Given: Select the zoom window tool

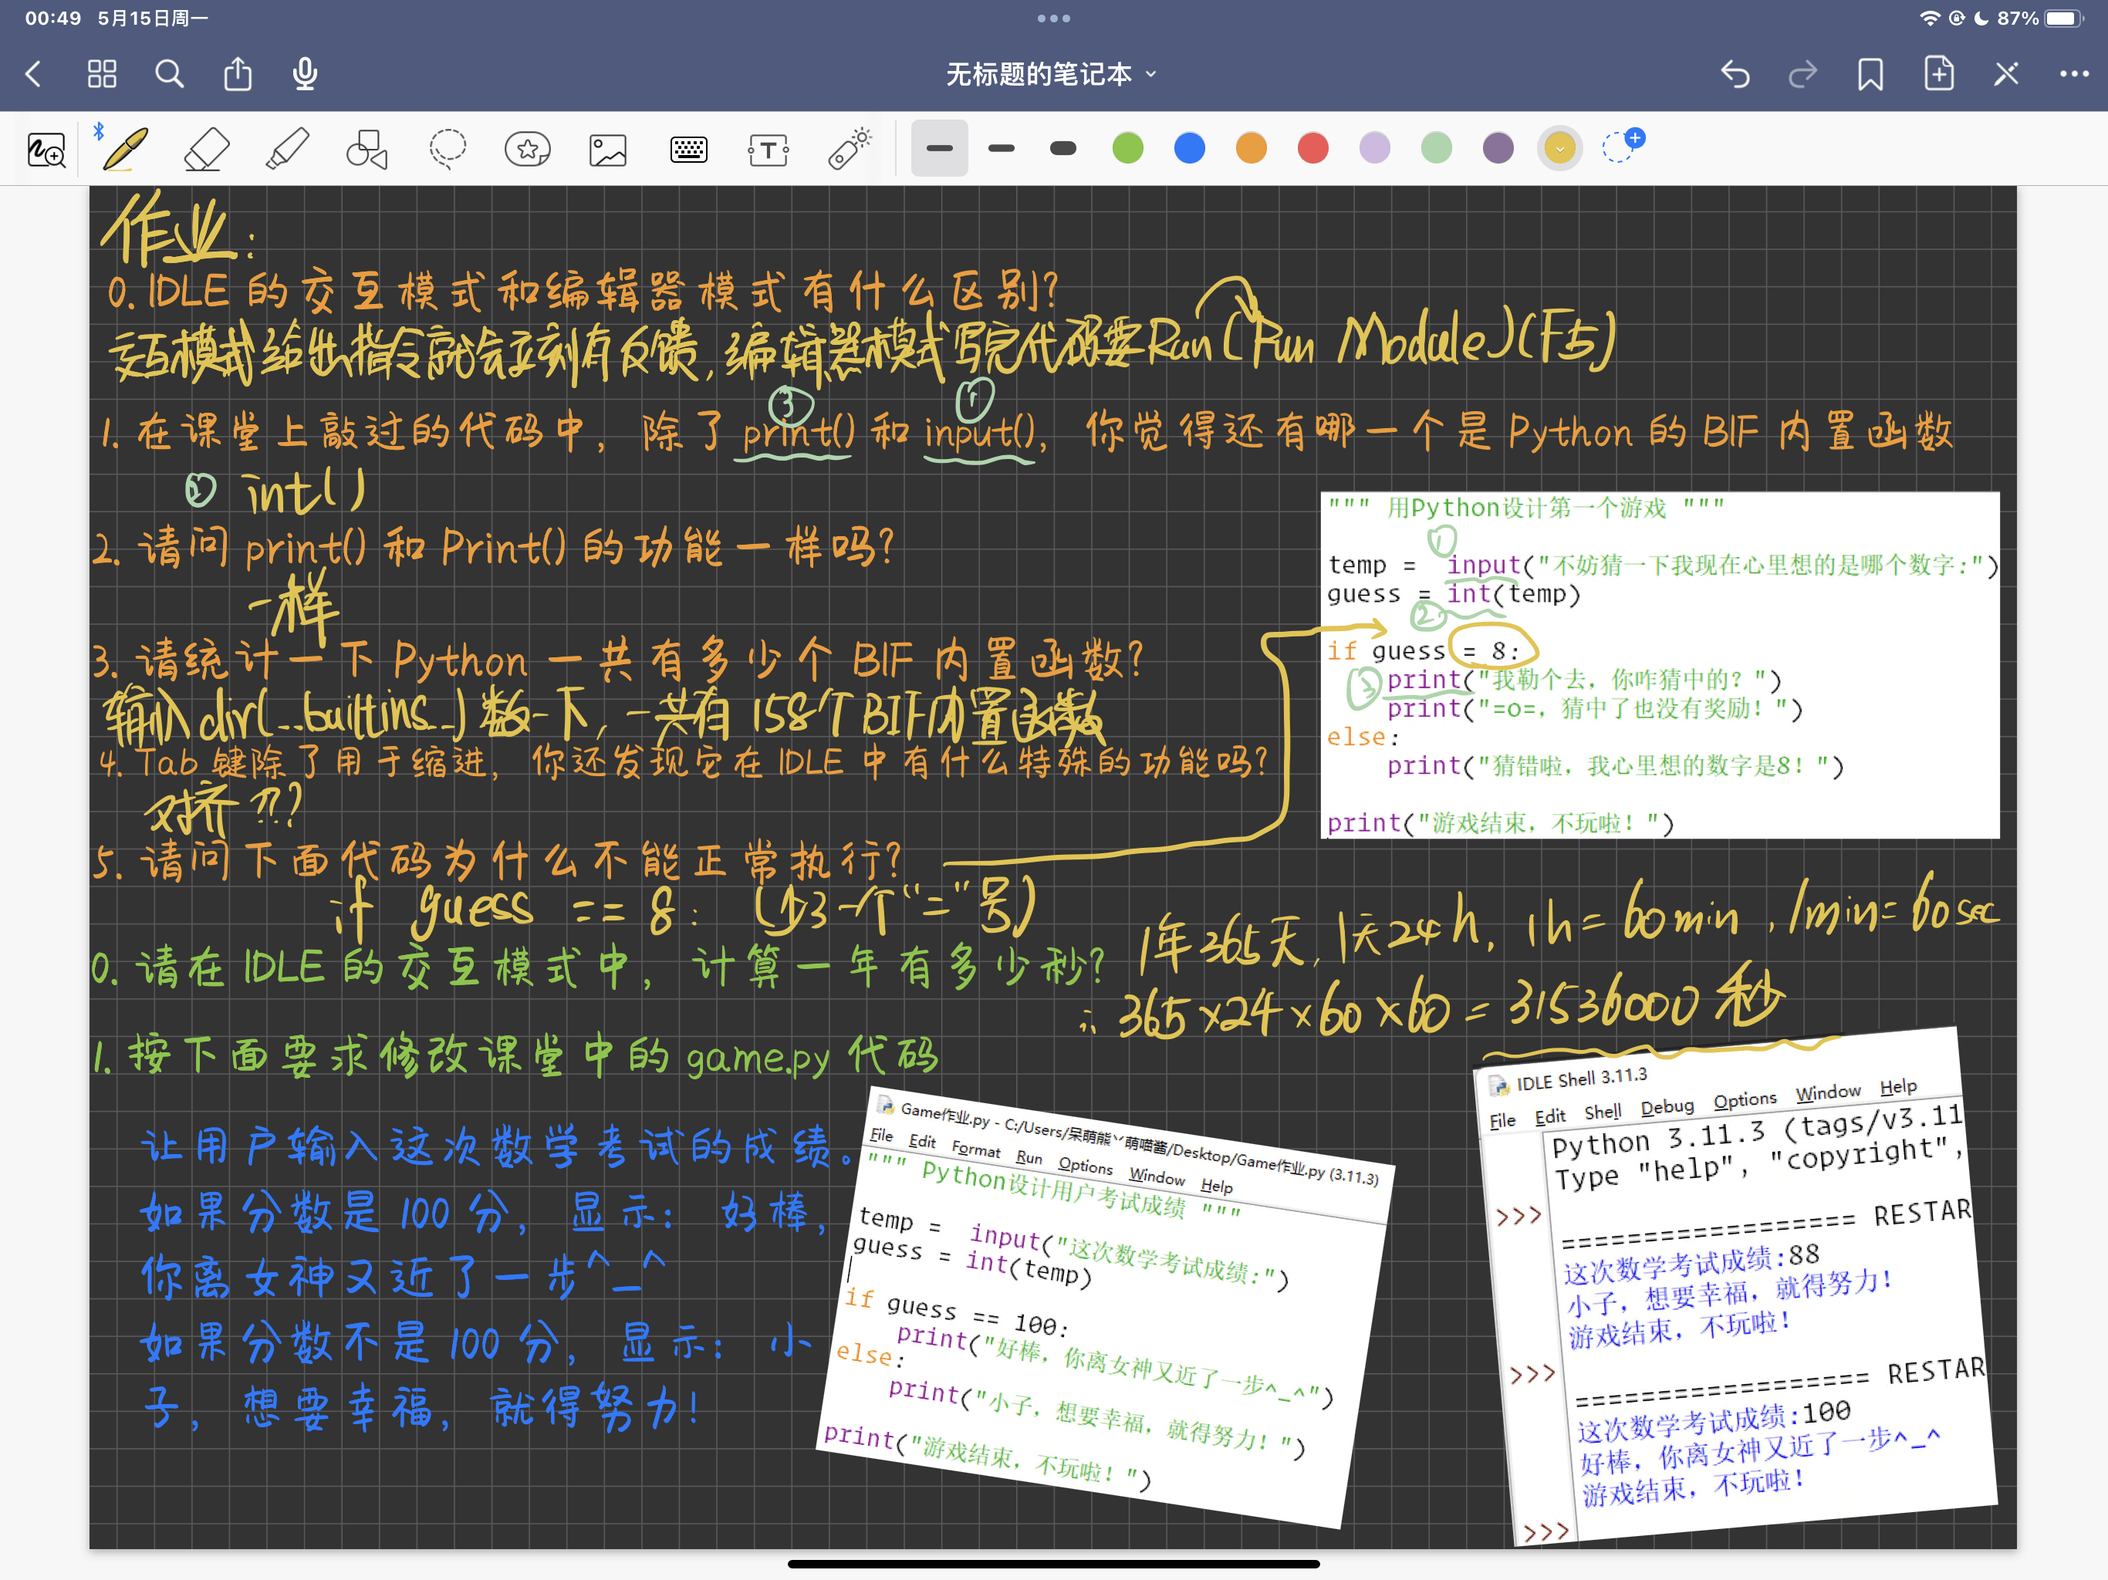Looking at the screenshot, I should pos(46,150).
